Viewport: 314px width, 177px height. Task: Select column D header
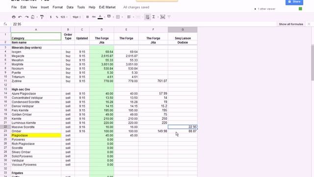102,29
